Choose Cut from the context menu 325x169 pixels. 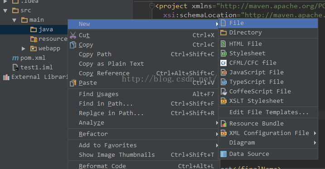point(143,35)
